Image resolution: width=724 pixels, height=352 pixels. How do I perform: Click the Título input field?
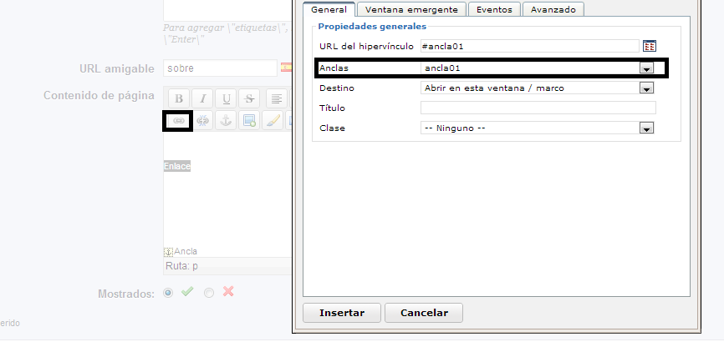tap(538, 108)
